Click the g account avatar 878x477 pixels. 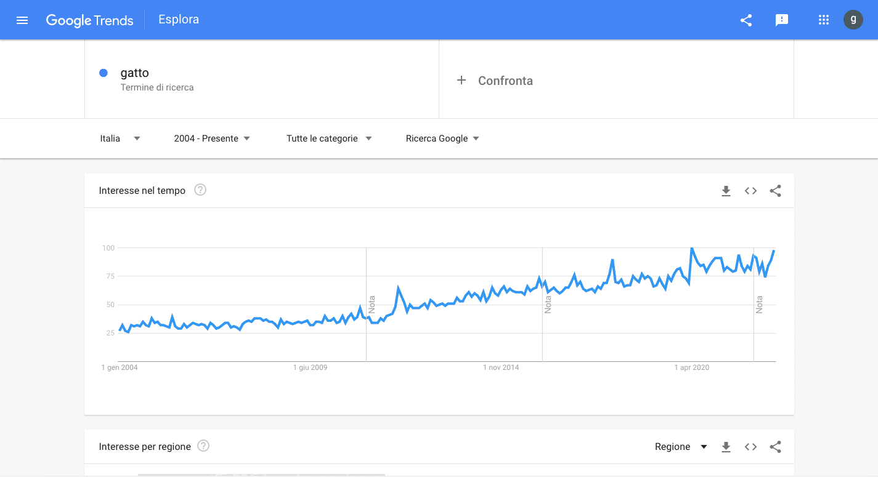(x=853, y=20)
